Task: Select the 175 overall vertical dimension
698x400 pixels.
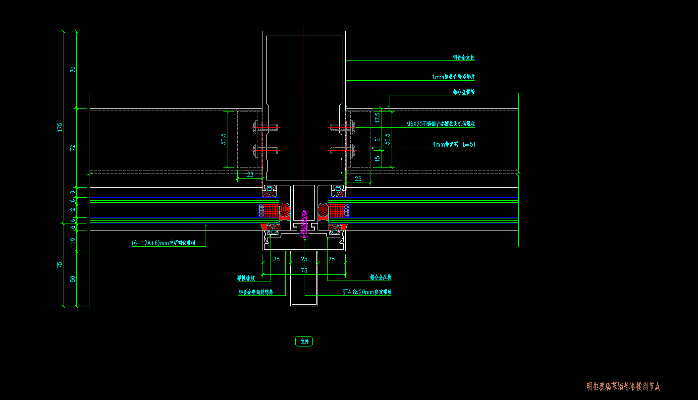Action: [60, 127]
